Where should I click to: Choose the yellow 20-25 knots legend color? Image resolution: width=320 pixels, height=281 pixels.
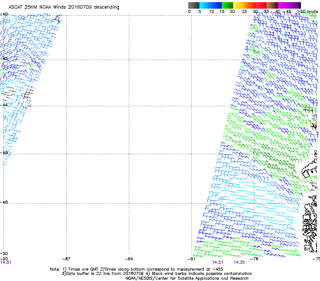(x=239, y=5)
